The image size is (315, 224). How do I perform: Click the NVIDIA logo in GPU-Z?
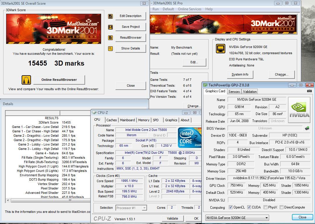click(299, 110)
